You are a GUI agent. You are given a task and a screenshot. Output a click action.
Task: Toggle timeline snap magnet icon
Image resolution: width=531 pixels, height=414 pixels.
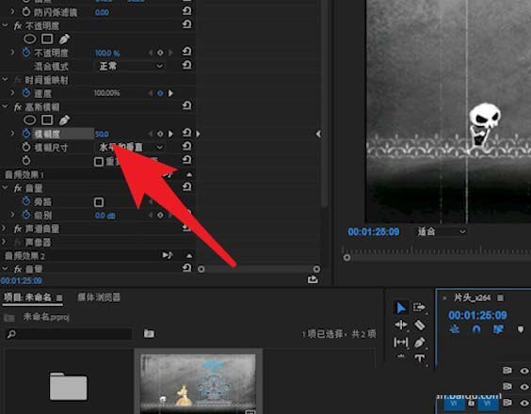pyautogui.click(x=476, y=329)
